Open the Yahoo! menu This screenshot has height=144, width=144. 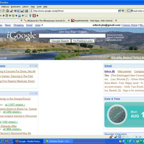(25, 7)
